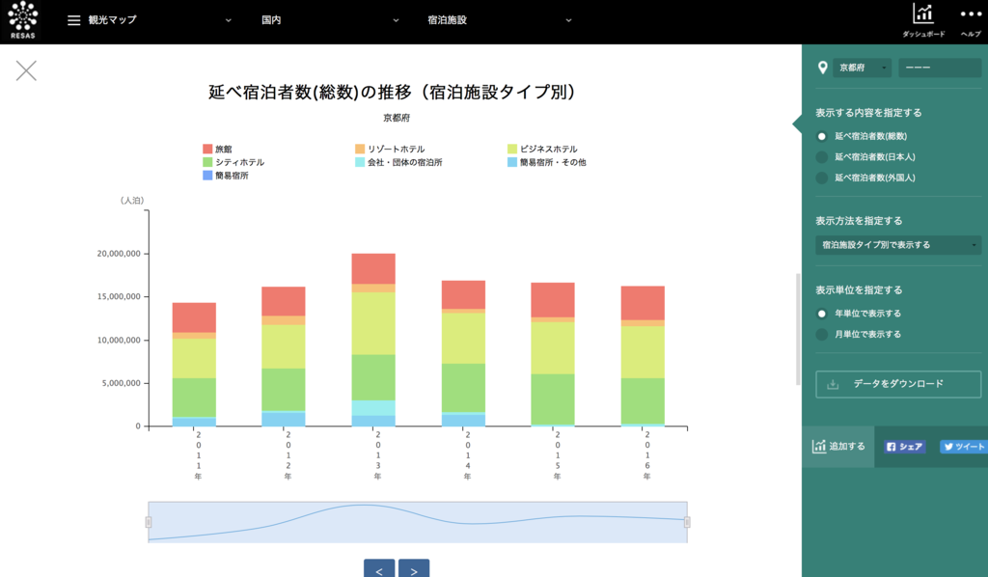The image size is (988, 577).
Task: Click the chart title 延べ宿泊者数(総数)の推移
Action: (x=392, y=93)
